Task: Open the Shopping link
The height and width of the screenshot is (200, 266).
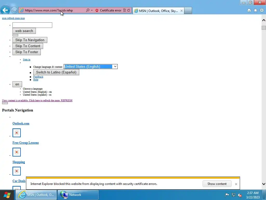Action: [19, 162]
